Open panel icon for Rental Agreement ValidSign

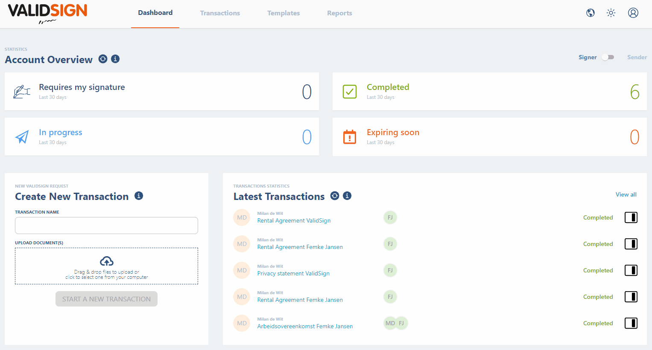631,217
